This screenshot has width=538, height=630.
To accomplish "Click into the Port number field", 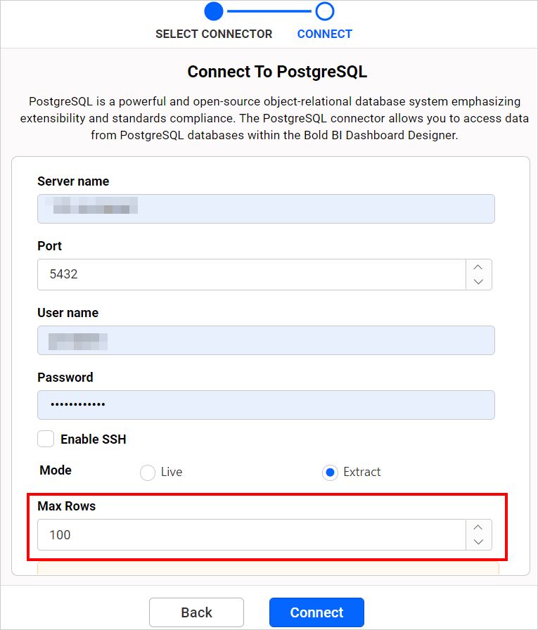I will click(251, 274).
